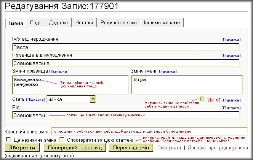Check Спостерігати за цією статтею
The height and width of the screenshot is (160, 253).
[x=62, y=140]
